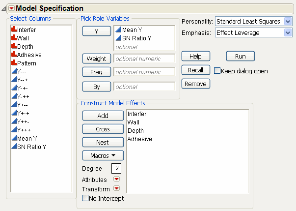This screenshot has width=296, height=211.
Task: Click the nominal icon beside Interfer column
Action: (x=13, y=30)
